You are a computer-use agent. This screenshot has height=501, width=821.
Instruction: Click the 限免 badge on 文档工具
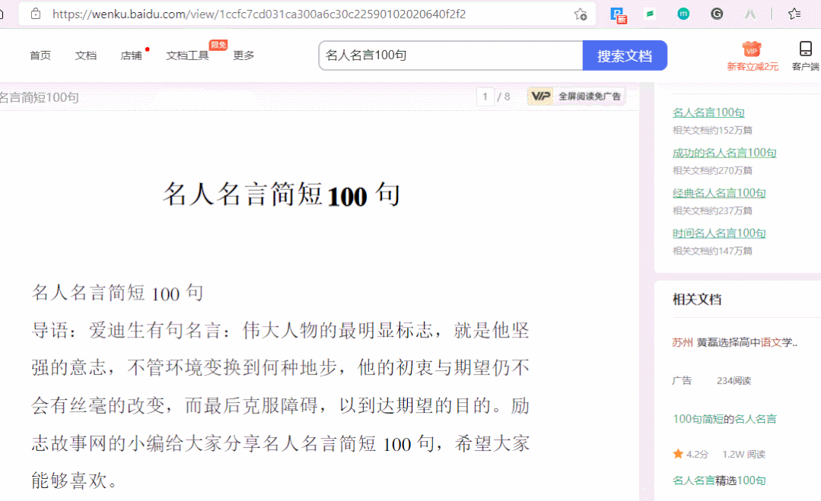218,45
